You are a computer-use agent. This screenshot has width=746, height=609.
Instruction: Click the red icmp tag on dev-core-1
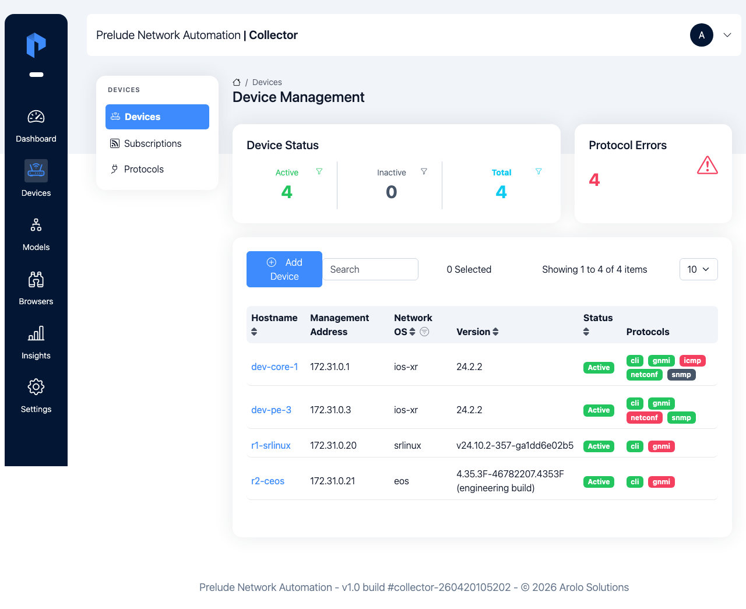point(692,361)
